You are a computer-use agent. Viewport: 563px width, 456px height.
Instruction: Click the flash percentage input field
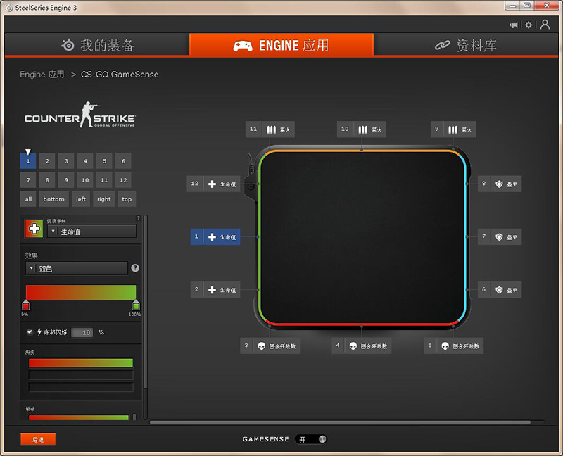click(x=82, y=332)
